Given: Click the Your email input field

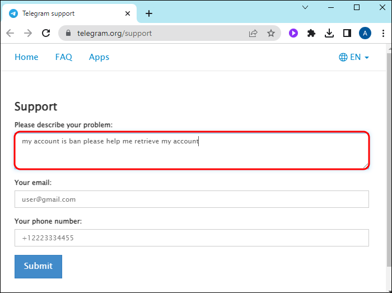Looking at the screenshot, I should pyautogui.click(x=192, y=199).
